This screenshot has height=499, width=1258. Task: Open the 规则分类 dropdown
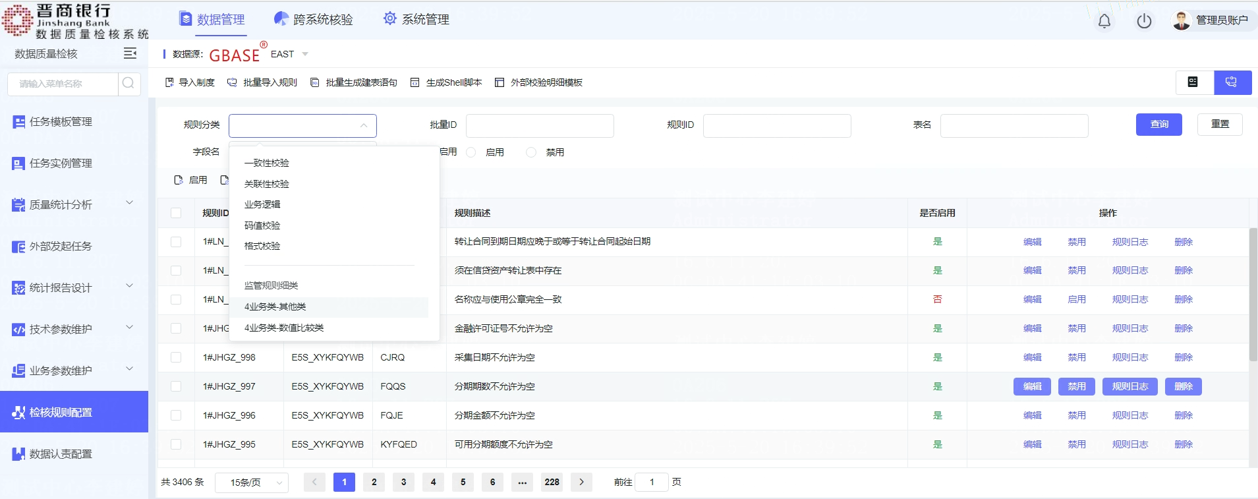pos(302,125)
